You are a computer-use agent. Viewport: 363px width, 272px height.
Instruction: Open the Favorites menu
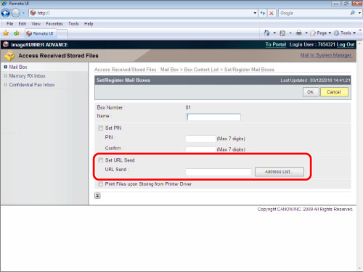coord(54,24)
